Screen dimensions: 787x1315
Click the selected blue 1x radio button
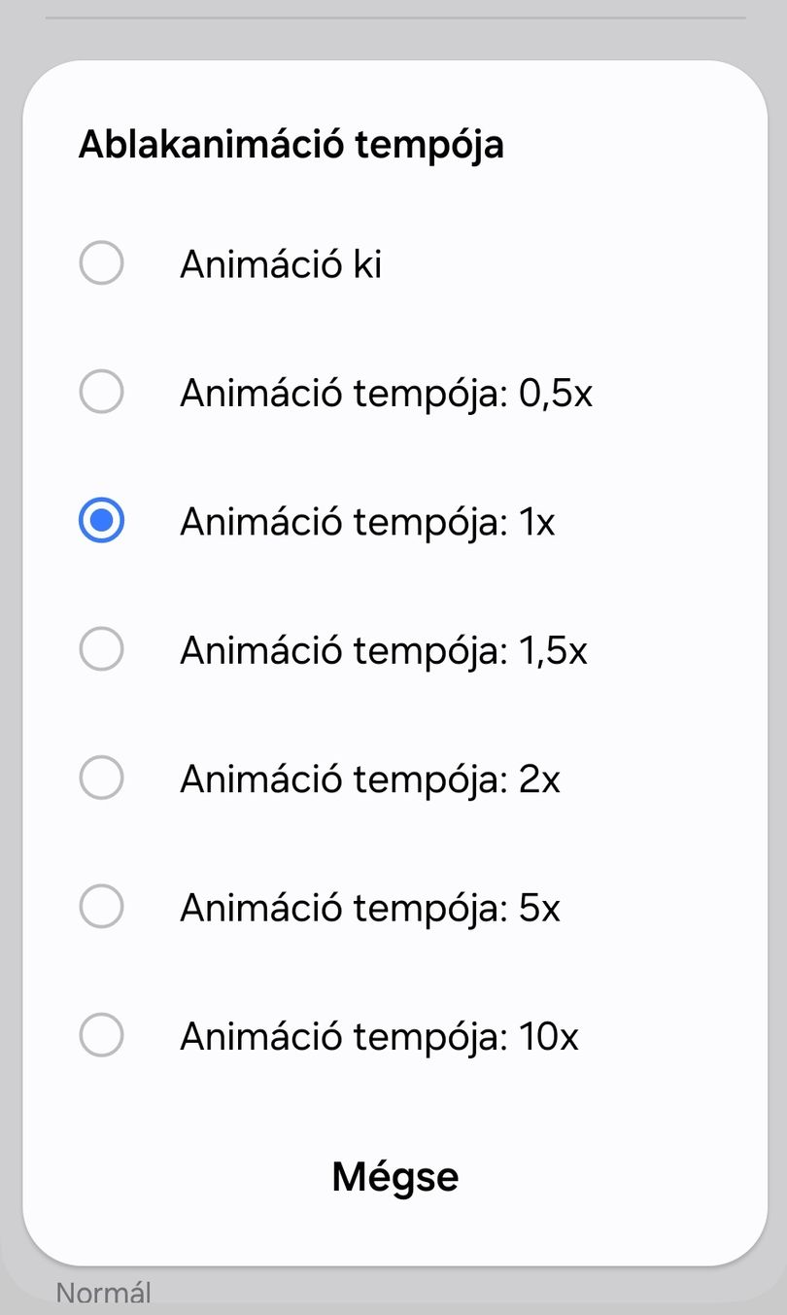(101, 521)
